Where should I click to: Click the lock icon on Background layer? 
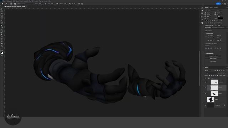click(x=224, y=105)
